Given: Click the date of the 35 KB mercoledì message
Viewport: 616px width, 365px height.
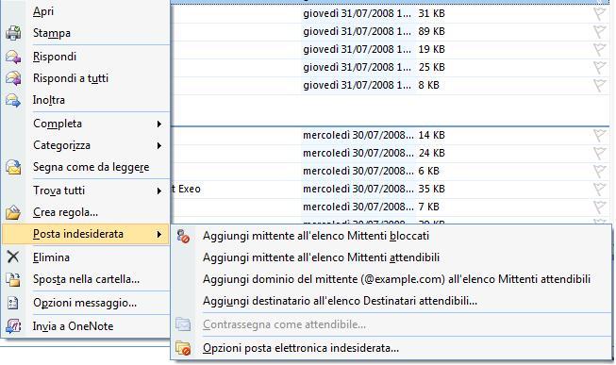Looking at the screenshot, I should (358, 189).
